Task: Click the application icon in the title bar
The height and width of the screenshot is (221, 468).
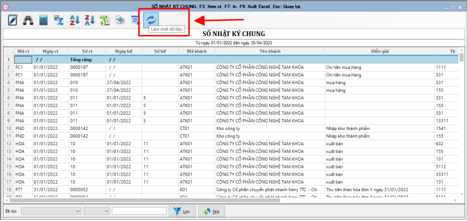Action: (6, 6)
